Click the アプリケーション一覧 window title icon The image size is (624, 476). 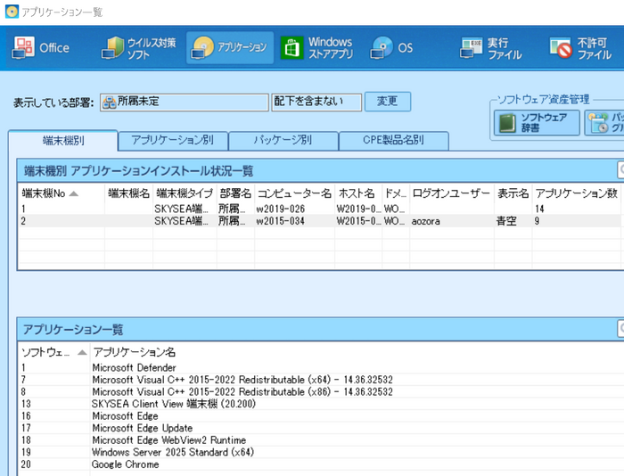(x=12, y=12)
